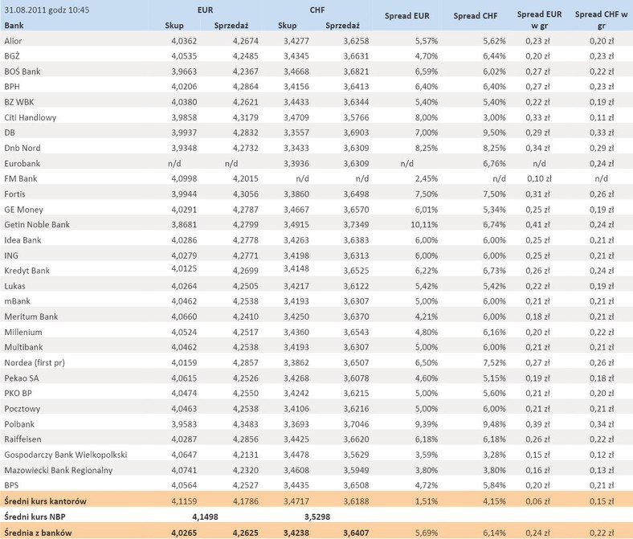Screen dimensions: 633x539
Task: Select the 'Alior' bank name cell
Action: click(x=13, y=41)
